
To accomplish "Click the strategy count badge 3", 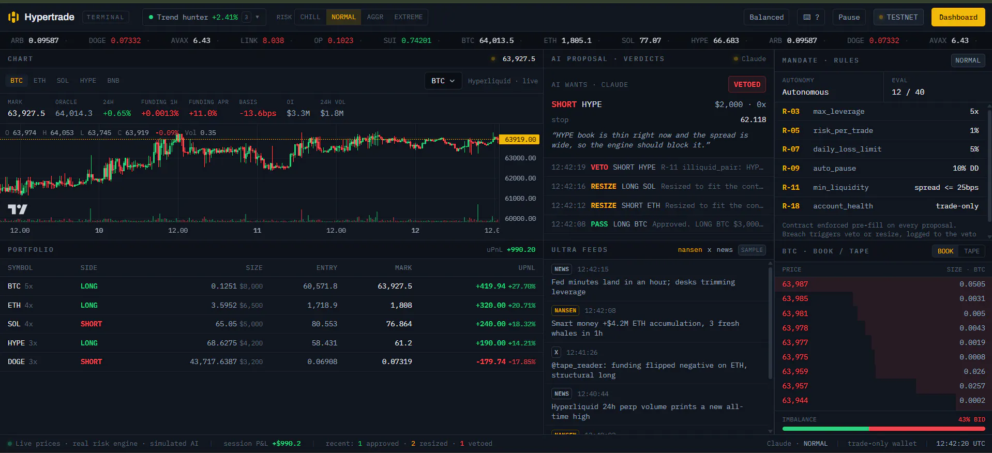I will pos(246,17).
